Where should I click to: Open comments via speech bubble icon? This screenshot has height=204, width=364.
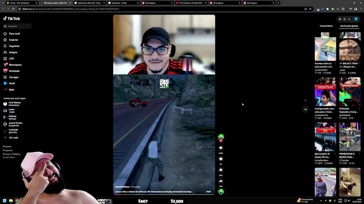pyautogui.click(x=221, y=159)
